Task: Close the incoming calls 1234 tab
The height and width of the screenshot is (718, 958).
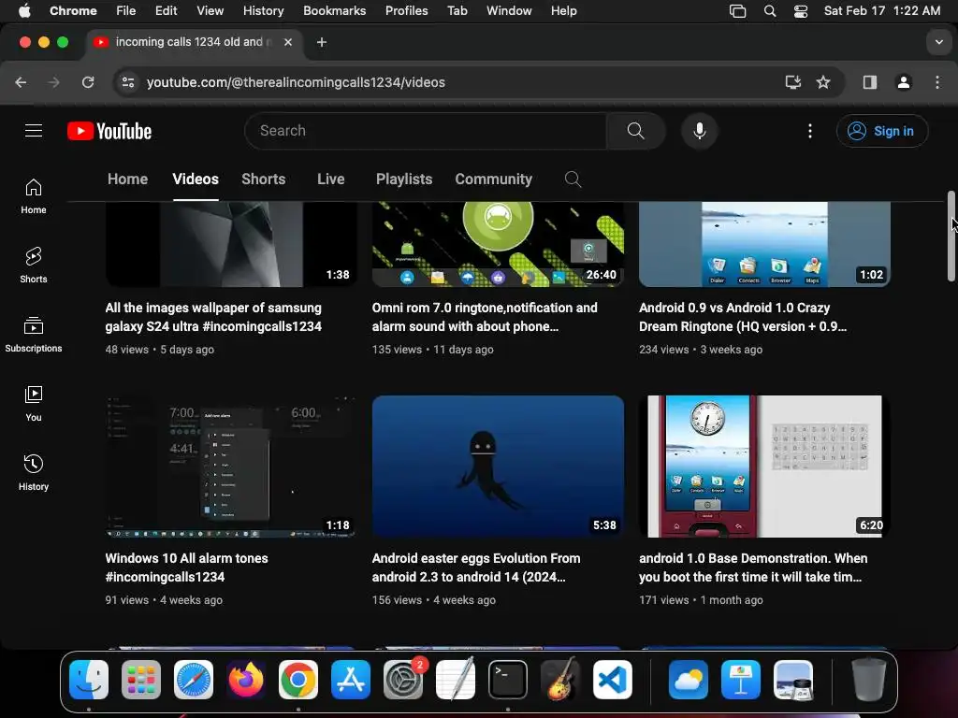Action: [288, 42]
